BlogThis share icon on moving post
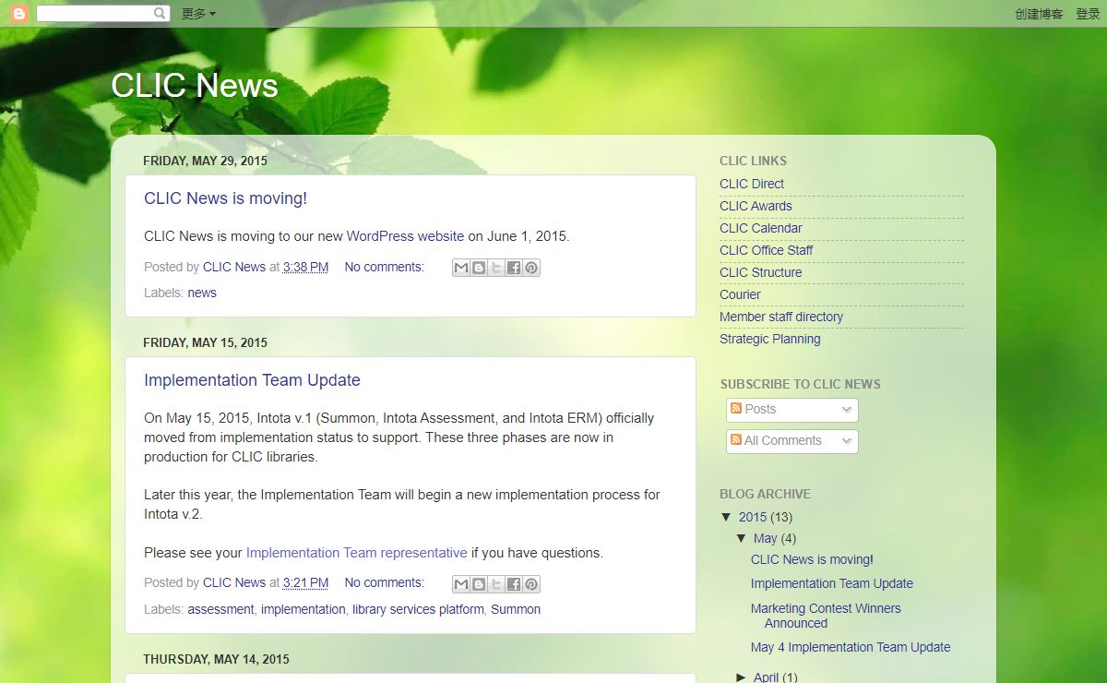 479,268
